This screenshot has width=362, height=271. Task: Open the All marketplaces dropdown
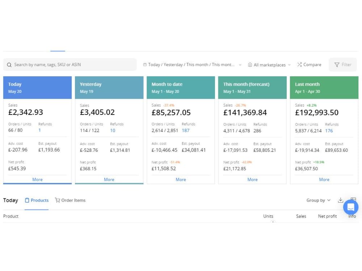[269, 65]
